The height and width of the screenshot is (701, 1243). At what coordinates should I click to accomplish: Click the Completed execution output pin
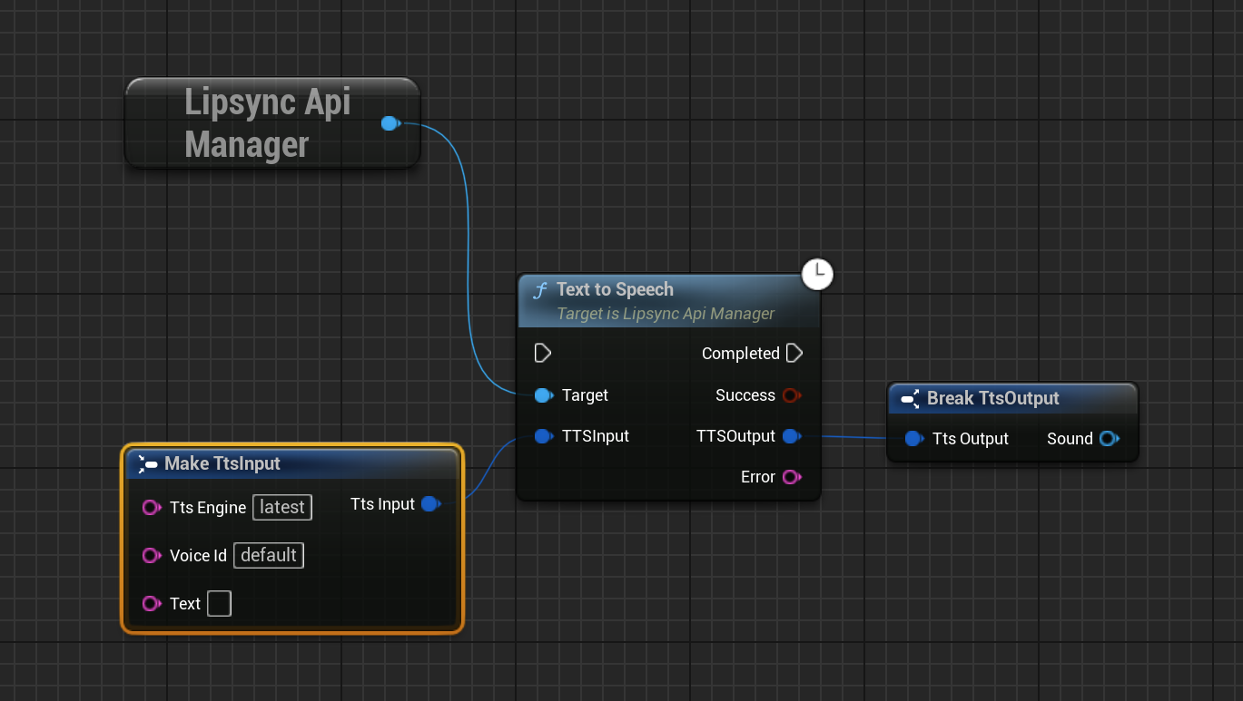pyautogui.click(x=794, y=353)
